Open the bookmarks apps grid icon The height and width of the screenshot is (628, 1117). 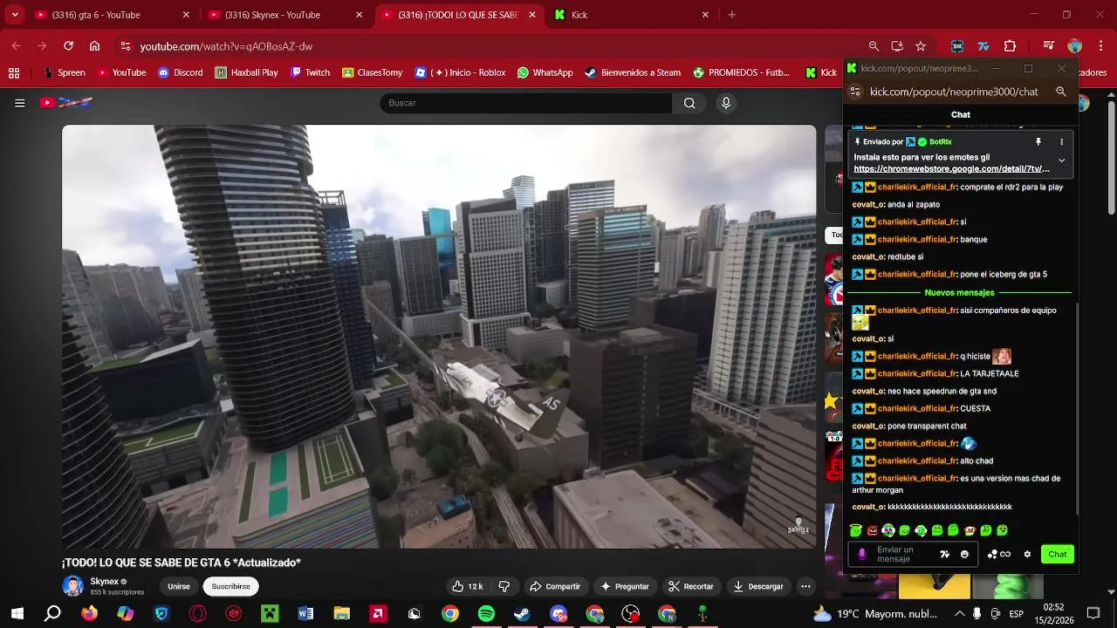coord(14,72)
